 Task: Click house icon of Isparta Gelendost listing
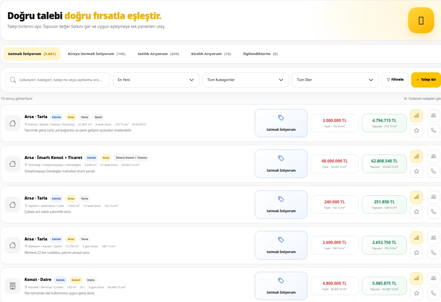[13, 205]
